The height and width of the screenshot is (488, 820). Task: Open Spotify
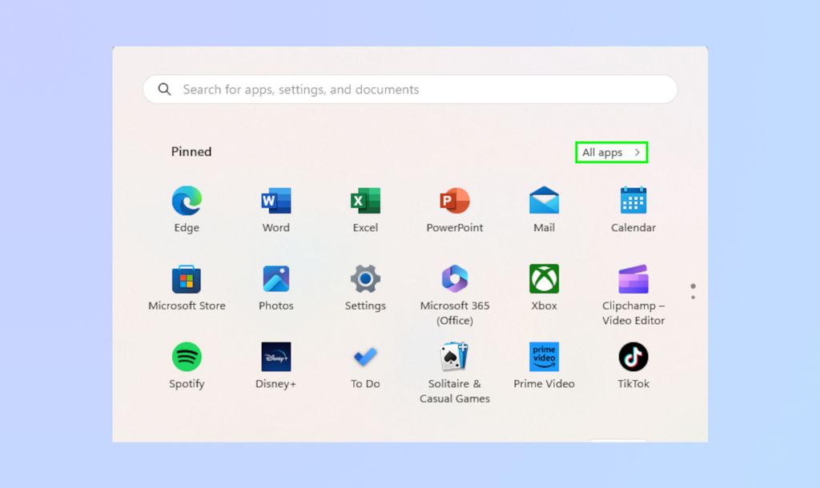[186, 358]
